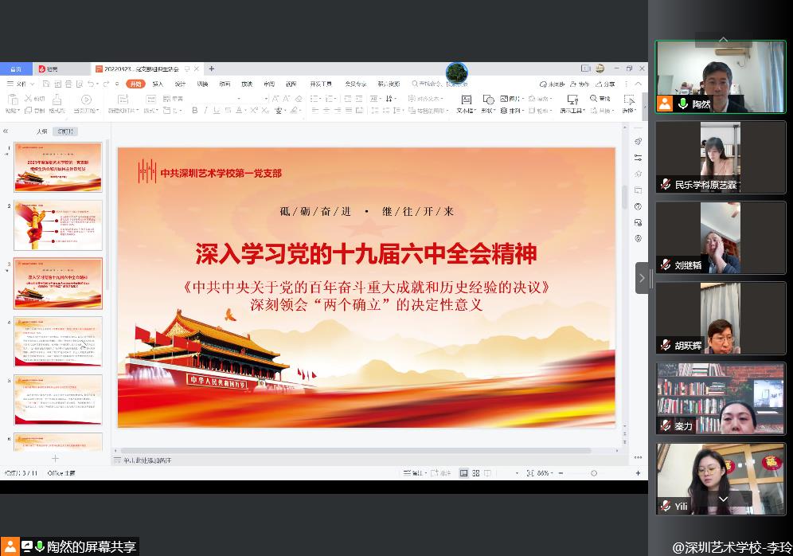This screenshot has height=556, width=793.
Task: Toggle Strikethrough formatting
Action: [x=228, y=110]
